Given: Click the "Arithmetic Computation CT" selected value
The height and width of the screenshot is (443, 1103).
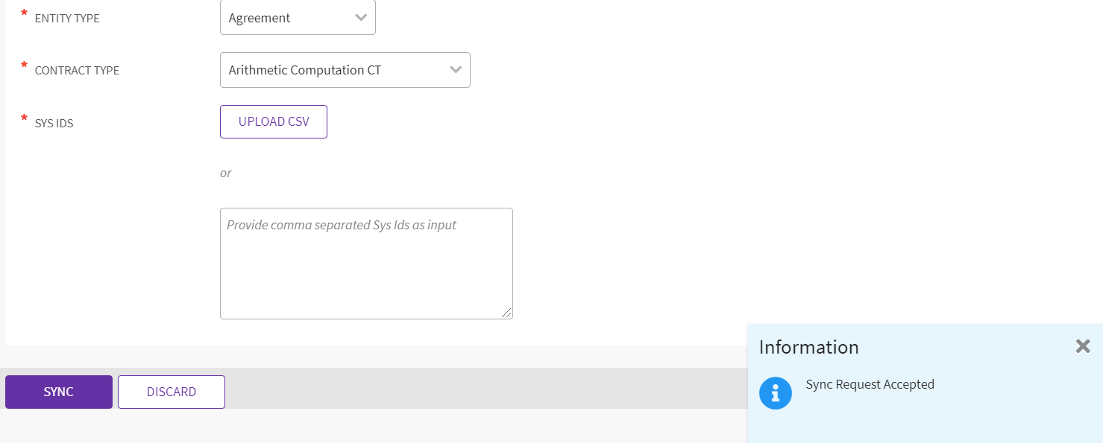Looking at the screenshot, I should 304,70.
